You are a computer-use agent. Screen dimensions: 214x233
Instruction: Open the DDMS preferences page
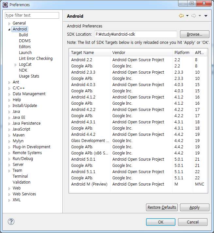25,41
